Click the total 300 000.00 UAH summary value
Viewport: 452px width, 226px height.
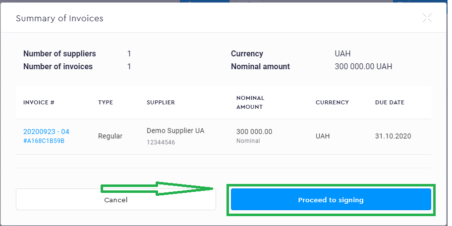[x=363, y=66]
